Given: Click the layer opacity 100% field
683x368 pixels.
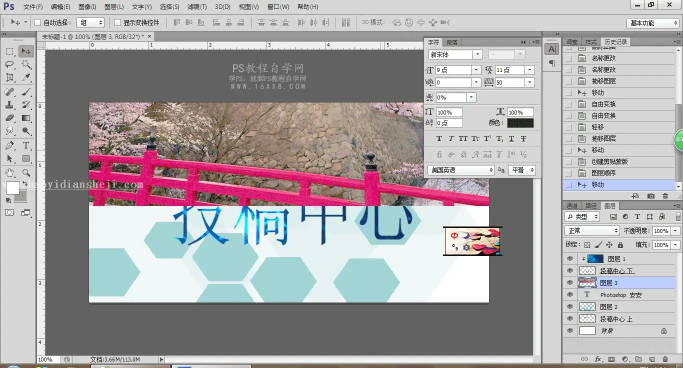Looking at the screenshot, I should [661, 231].
